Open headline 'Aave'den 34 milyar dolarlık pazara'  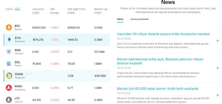click(x=163, y=34)
